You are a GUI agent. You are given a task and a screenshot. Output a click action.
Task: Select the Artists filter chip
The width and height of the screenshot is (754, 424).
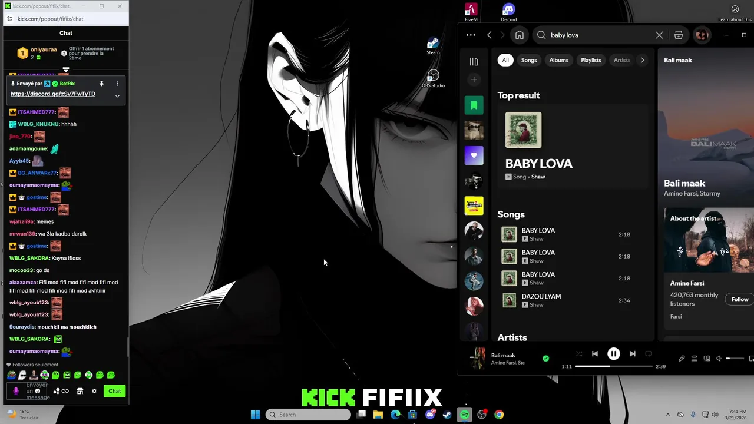[622, 60]
